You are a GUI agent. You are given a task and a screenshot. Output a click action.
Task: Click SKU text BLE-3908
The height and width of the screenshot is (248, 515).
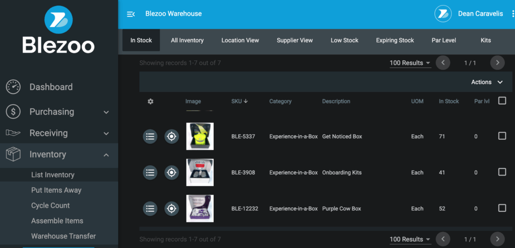click(243, 173)
